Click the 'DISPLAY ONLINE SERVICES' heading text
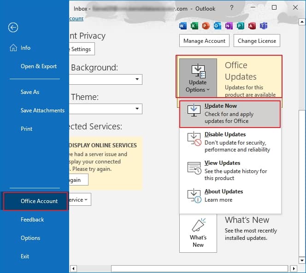The width and height of the screenshot is (306, 273). coord(103,145)
